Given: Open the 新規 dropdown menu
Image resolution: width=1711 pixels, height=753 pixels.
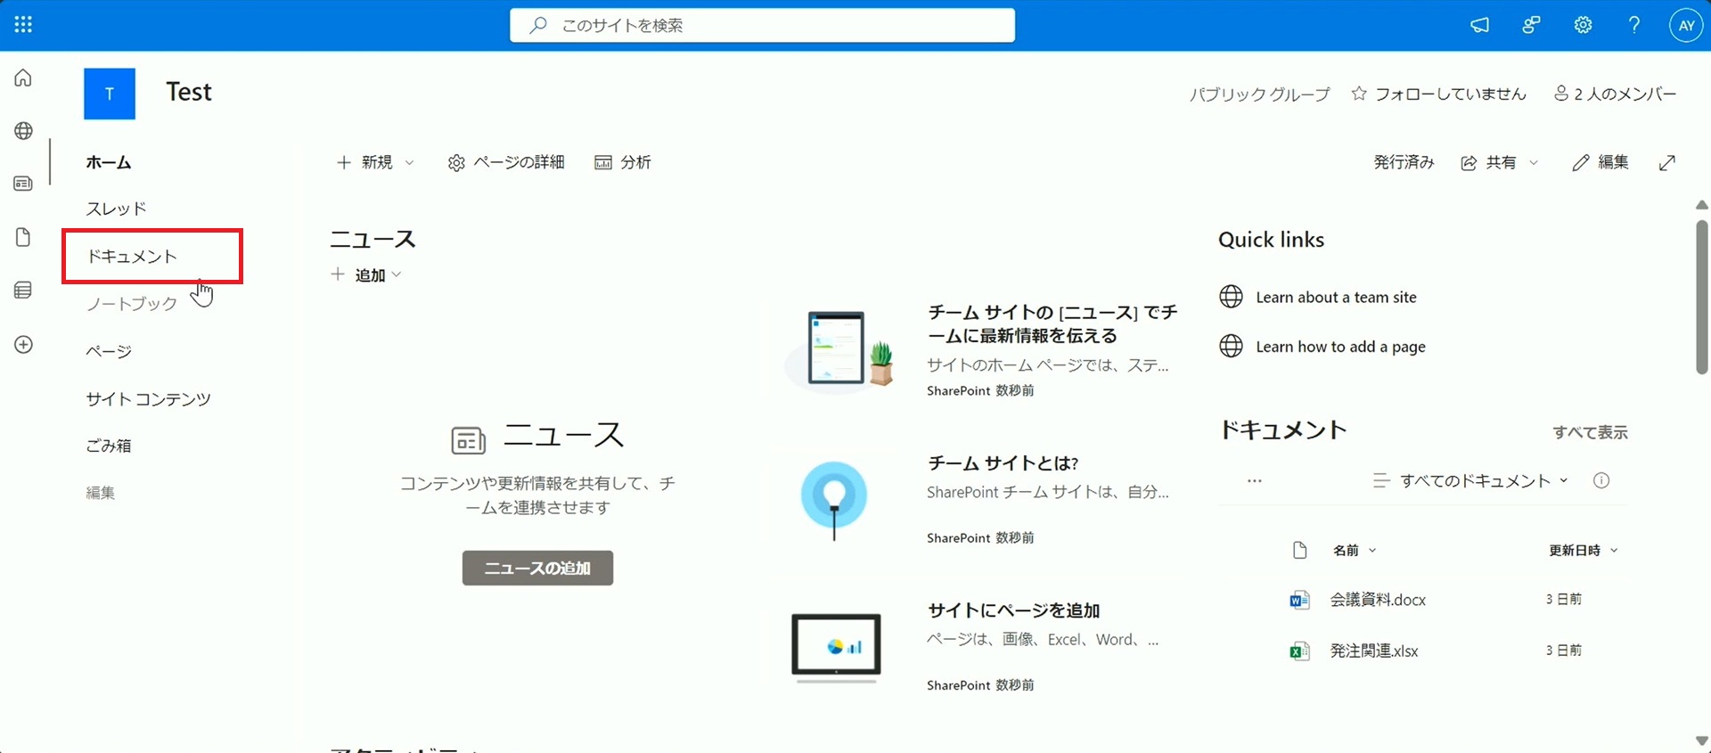Looking at the screenshot, I should coord(375,162).
